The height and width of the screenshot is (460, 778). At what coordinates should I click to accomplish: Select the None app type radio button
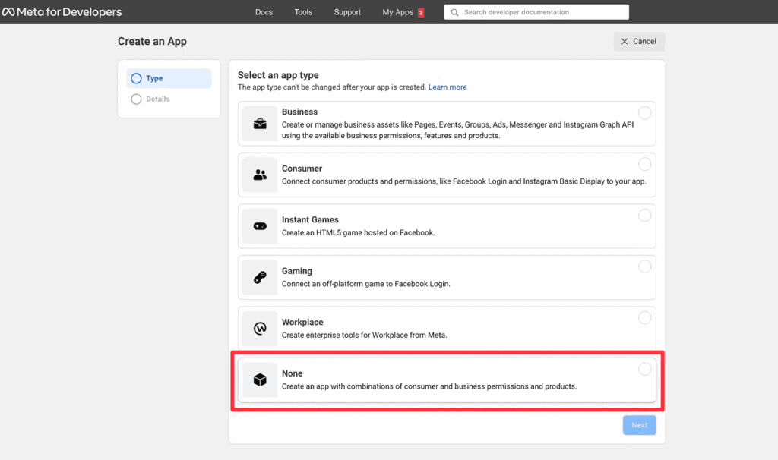coord(645,368)
